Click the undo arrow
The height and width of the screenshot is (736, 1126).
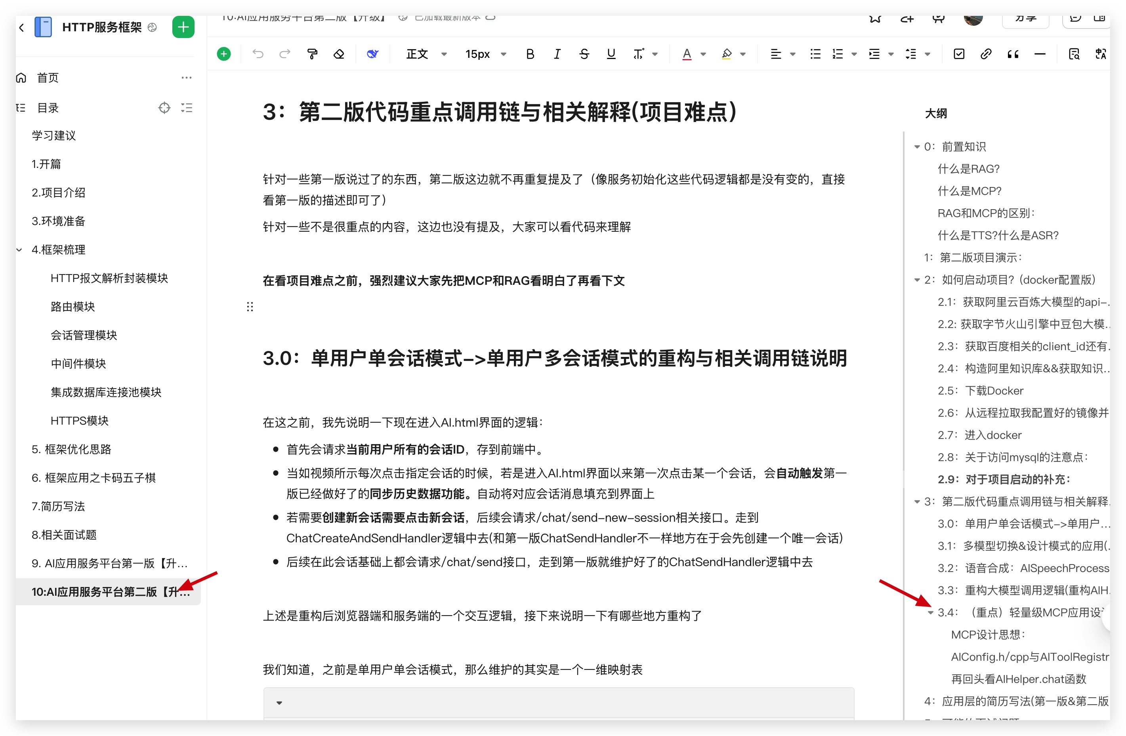tap(258, 54)
